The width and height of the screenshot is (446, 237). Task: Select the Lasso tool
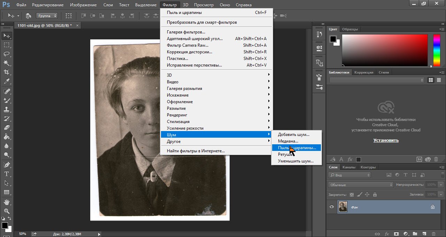[6, 54]
